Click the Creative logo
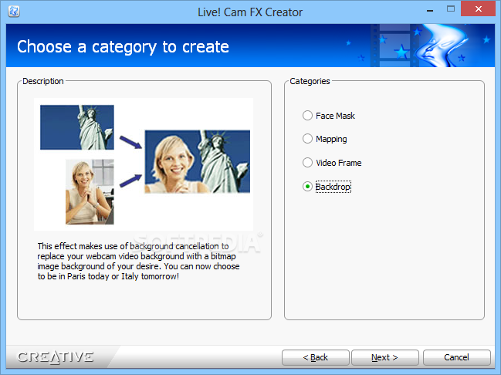 click(56, 357)
